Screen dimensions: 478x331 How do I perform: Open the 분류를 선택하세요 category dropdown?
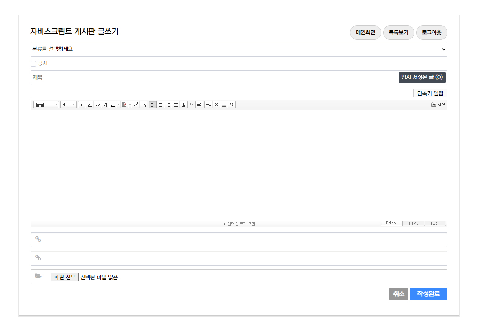point(239,49)
